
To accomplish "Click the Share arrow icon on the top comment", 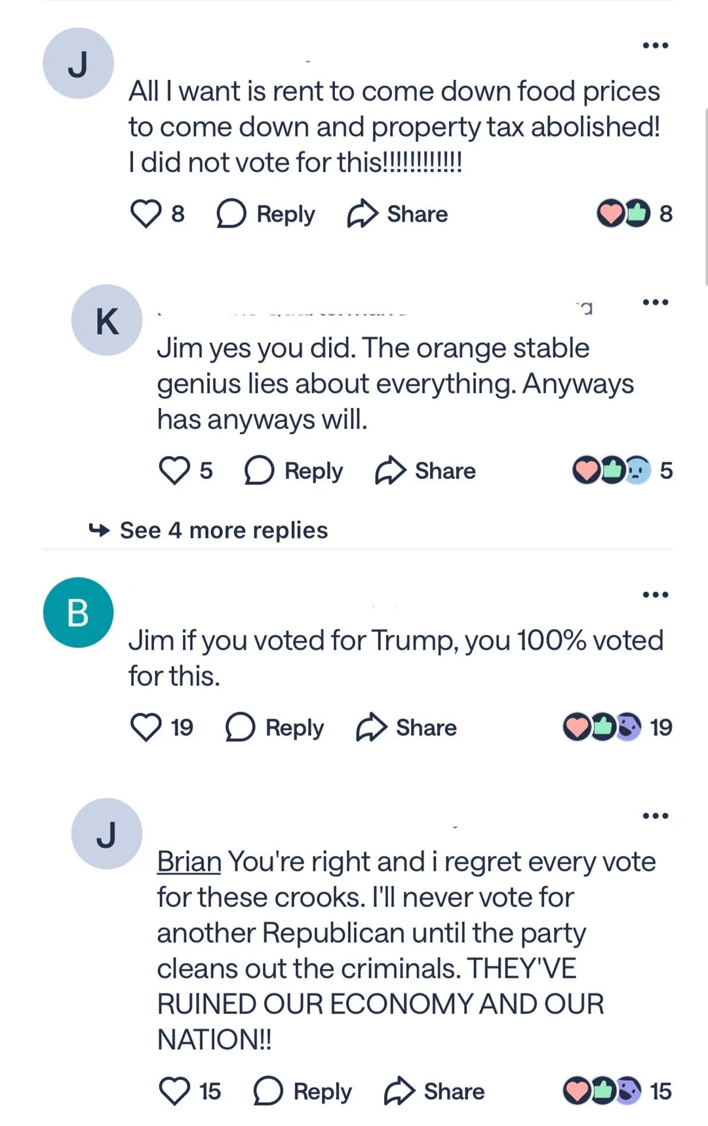I will point(363,214).
